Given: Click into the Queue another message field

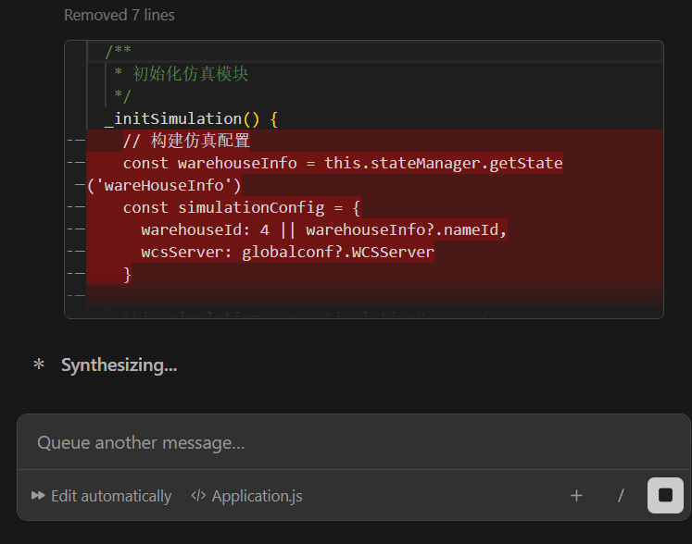Looking at the screenshot, I should (353, 442).
